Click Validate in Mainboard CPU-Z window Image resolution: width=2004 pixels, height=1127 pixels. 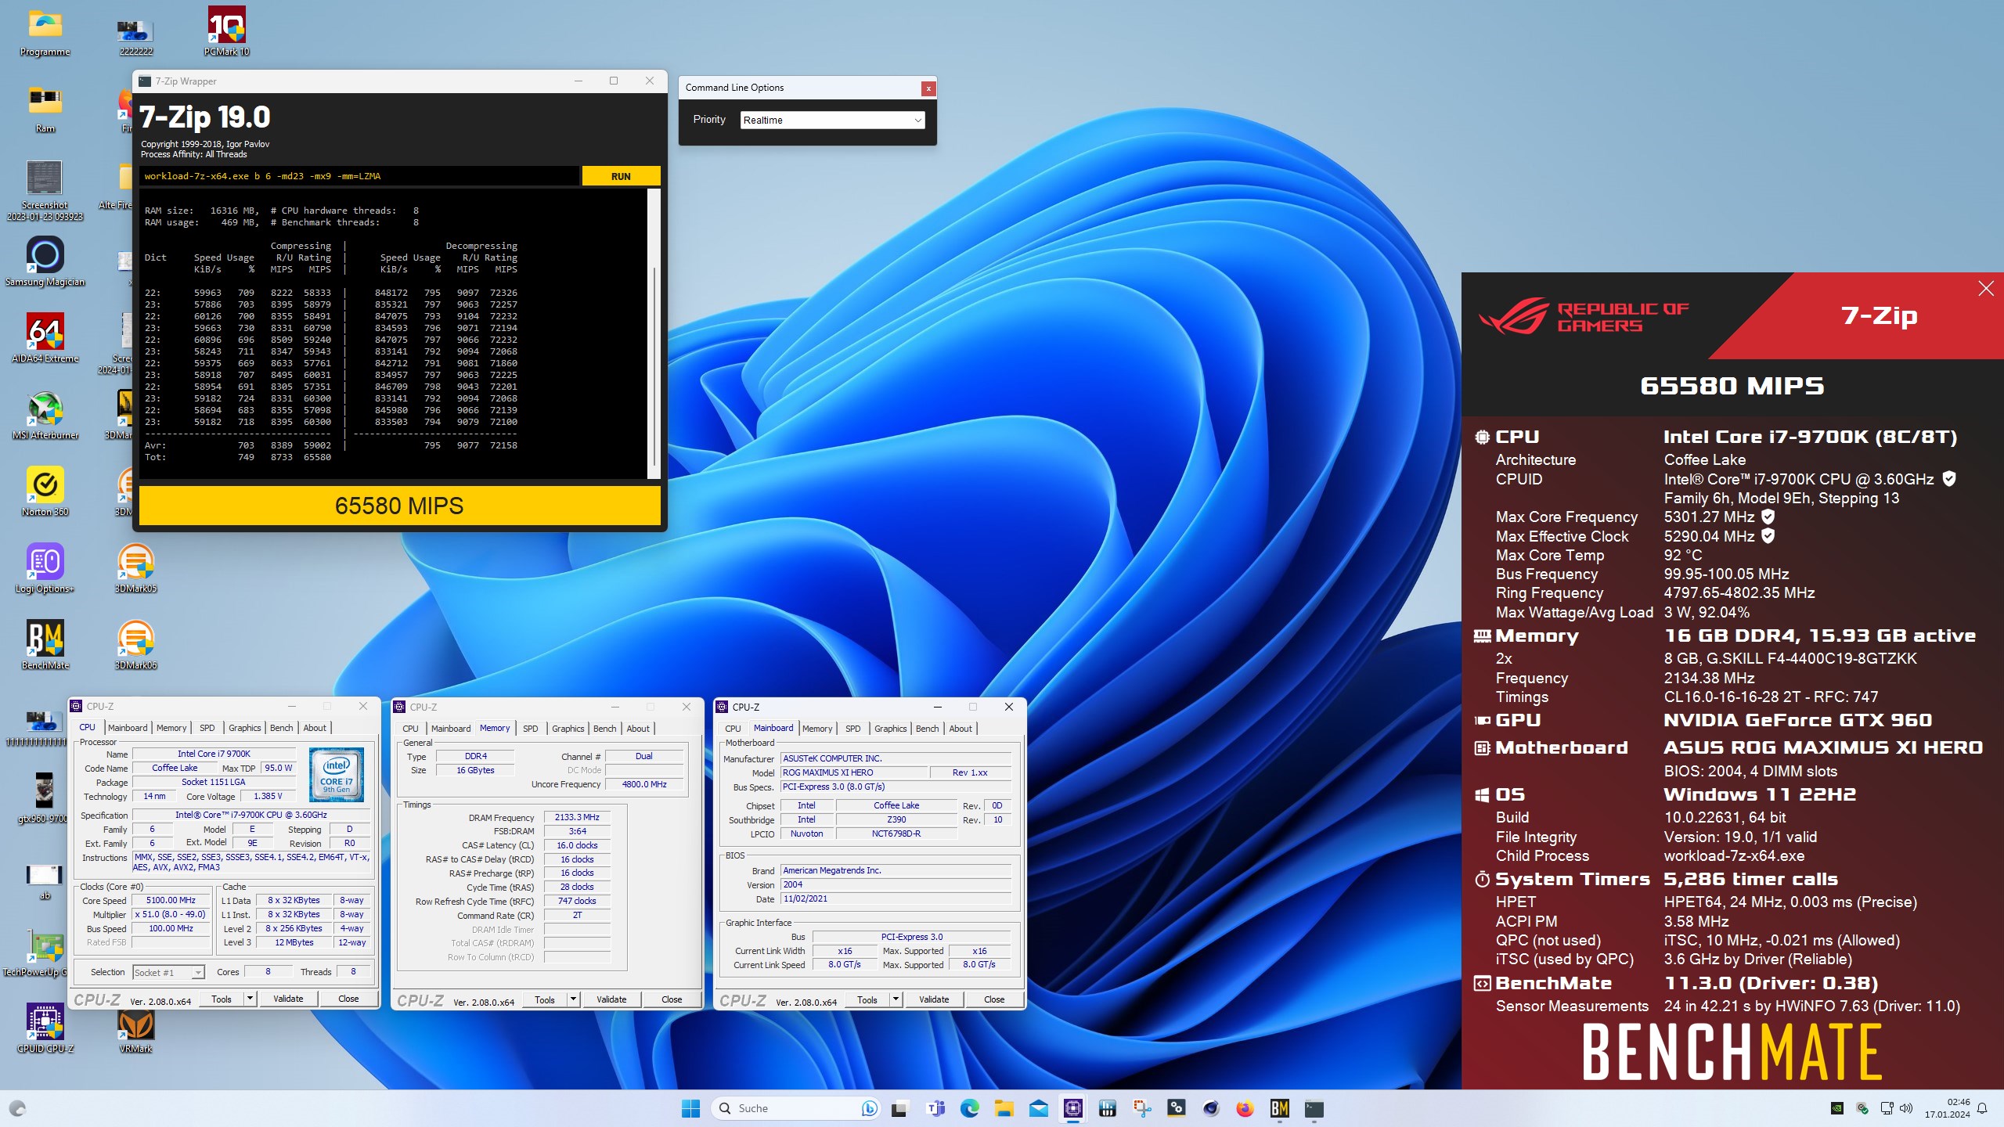pos(934,999)
